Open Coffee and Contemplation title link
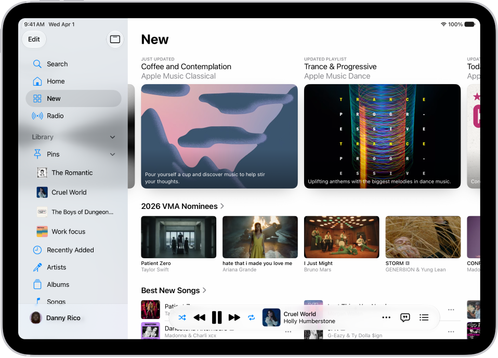498x358 pixels. pos(186,67)
